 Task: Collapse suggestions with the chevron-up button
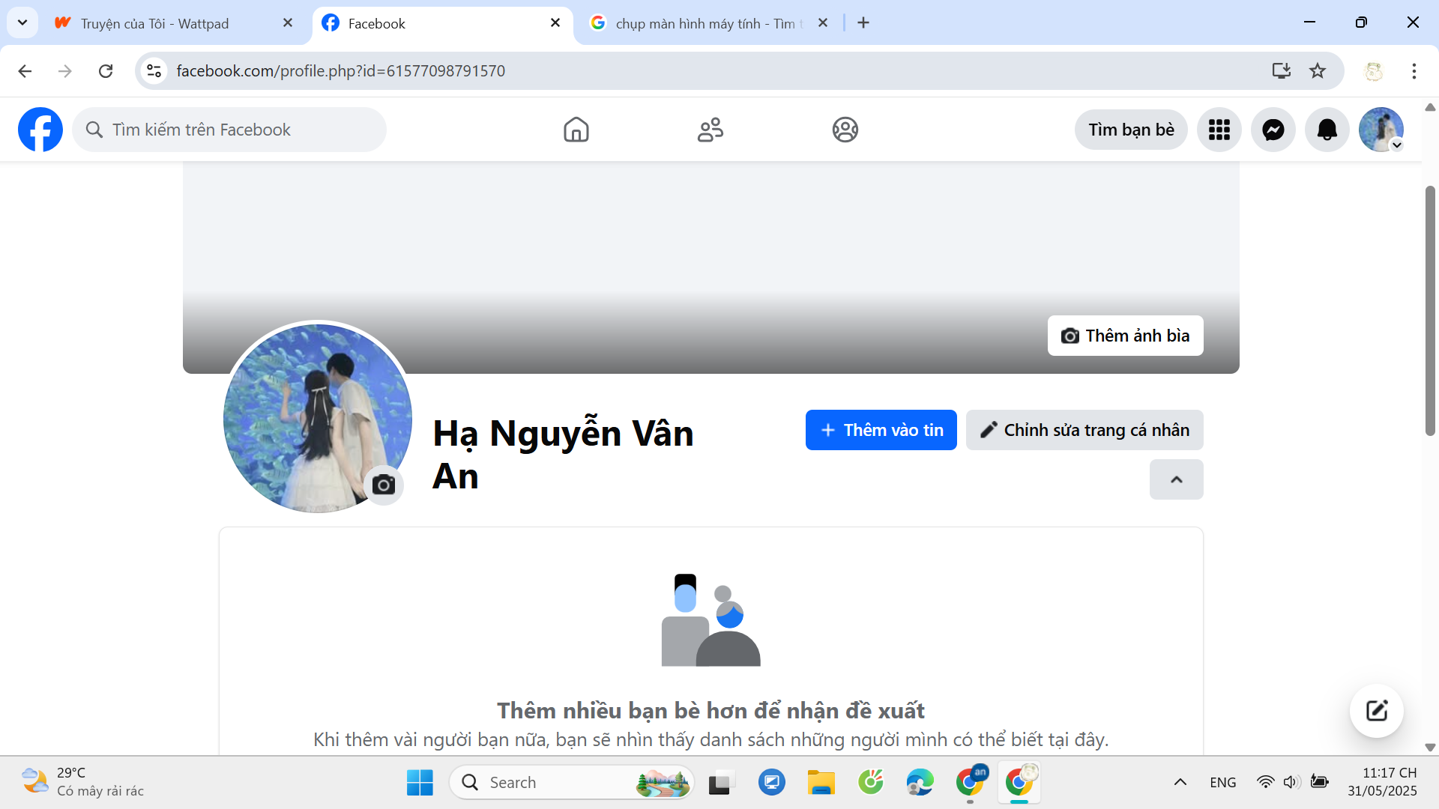[1176, 479]
